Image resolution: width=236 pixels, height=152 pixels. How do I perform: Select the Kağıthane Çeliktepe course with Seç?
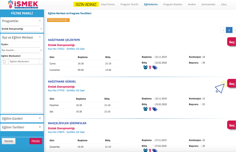(232, 42)
